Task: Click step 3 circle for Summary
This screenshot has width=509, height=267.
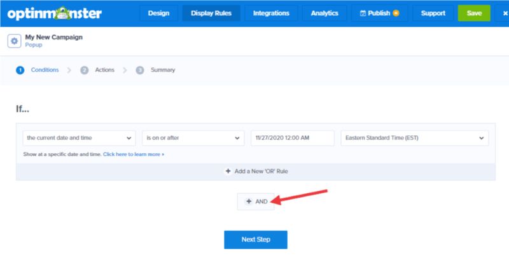Action: pos(140,70)
